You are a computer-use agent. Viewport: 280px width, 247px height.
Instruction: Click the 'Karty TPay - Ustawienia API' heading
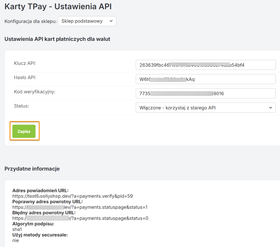click(x=58, y=7)
